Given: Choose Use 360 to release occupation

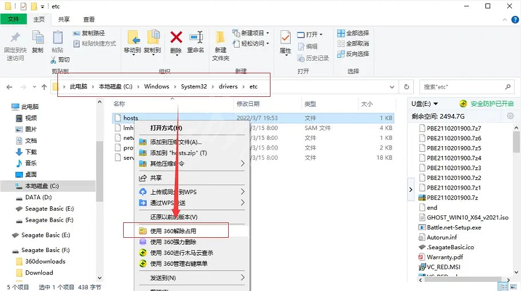Looking at the screenshot, I should [192, 231].
